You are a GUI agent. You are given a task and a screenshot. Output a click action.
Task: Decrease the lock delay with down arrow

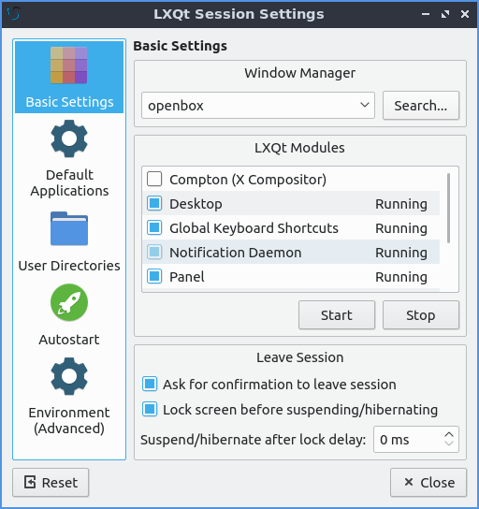click(x=449, y=444)
